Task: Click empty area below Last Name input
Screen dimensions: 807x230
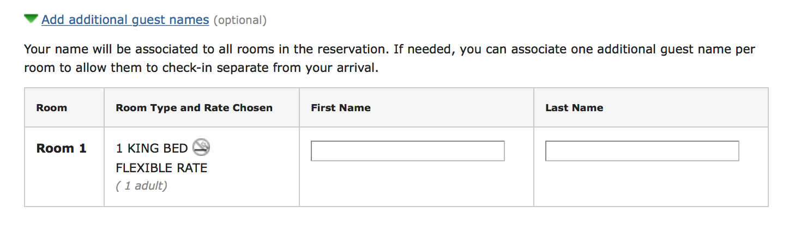Action: coord(651,184)
